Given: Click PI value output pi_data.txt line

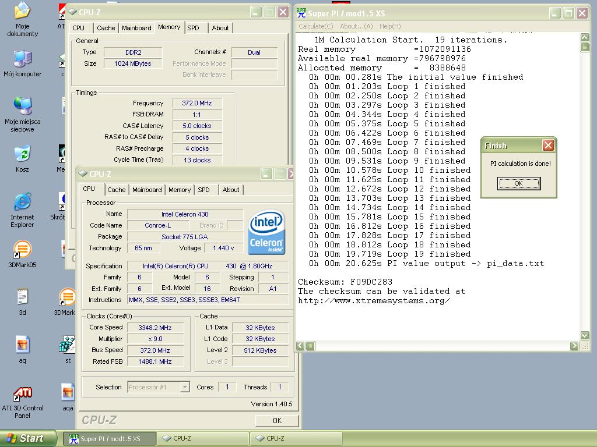Looking at the screenshot, I should (x=426, y=264).
